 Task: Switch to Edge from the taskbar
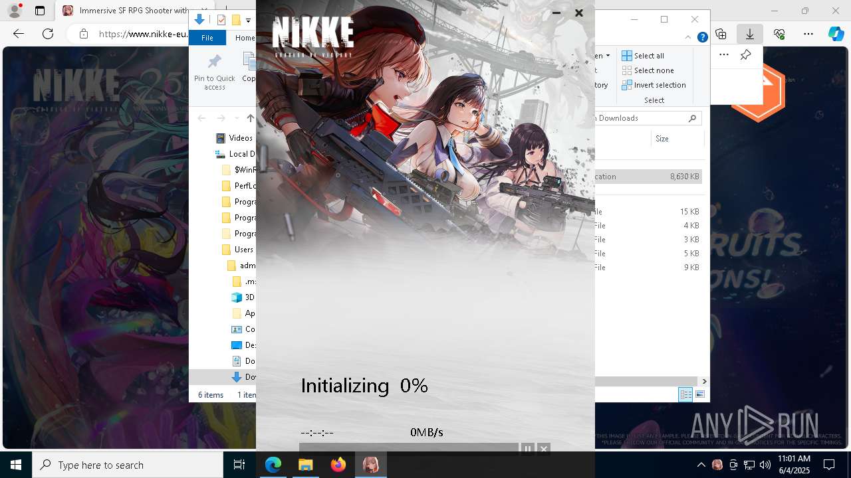[273, 465]
